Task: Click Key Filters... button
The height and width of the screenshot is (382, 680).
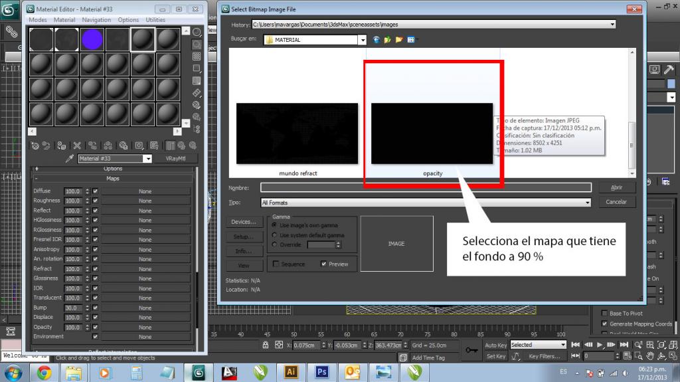Action: pos(545,356)
